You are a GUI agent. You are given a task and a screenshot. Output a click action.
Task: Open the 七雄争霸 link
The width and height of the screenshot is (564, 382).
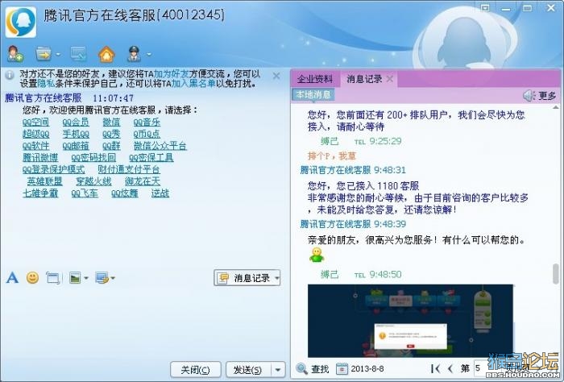[x=40, y=193]
